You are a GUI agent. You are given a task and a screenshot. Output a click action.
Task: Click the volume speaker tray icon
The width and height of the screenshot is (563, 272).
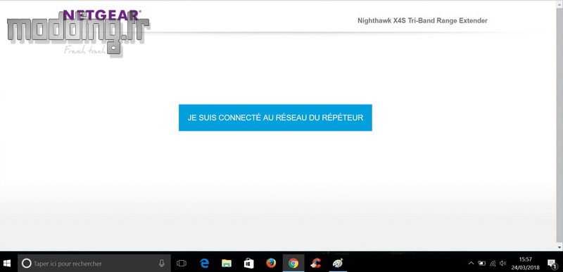pyautogui.click(x=502, y=264)
